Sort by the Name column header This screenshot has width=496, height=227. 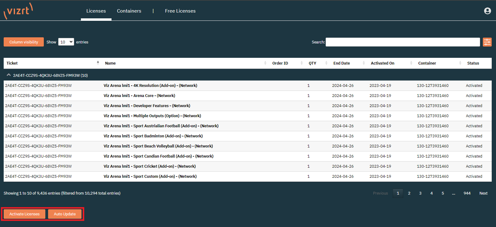click(x=110, y=63)
